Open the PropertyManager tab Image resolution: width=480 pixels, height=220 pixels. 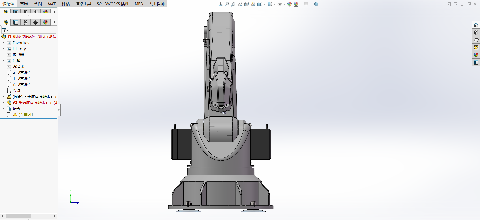click(16, 22)
